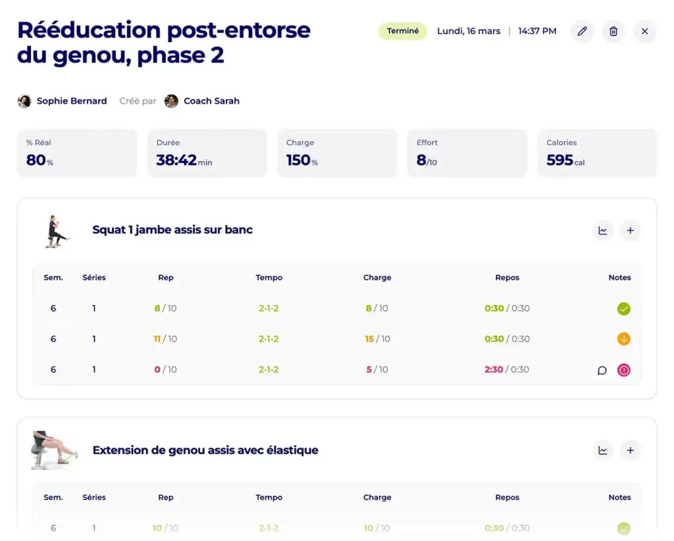Click the Extension de genou assis avec élastique title
The width and height of the screenshot is (674, 541).
(205, 450)
